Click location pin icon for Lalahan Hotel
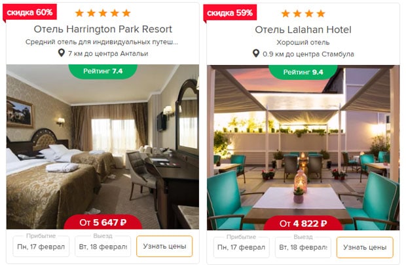The image size is (406, 265). tap(256, 53)
